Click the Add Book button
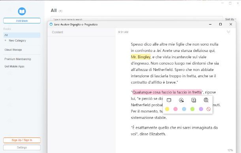 [x=22, y=21]
